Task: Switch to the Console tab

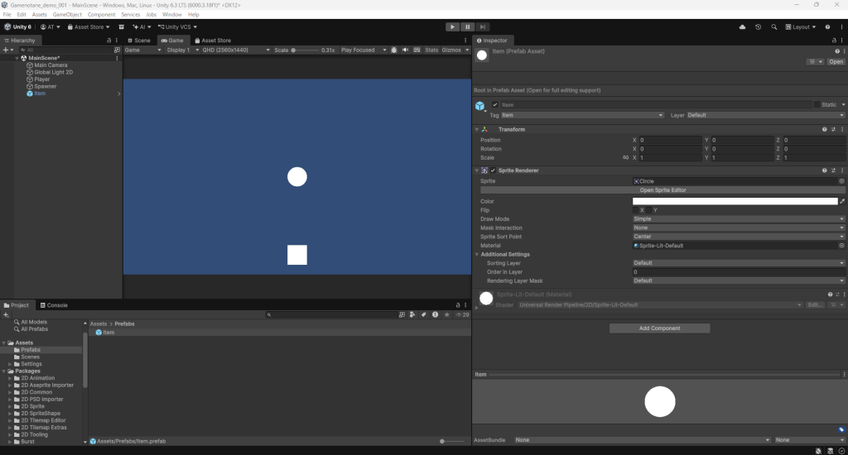Action: tap(54, 305)
